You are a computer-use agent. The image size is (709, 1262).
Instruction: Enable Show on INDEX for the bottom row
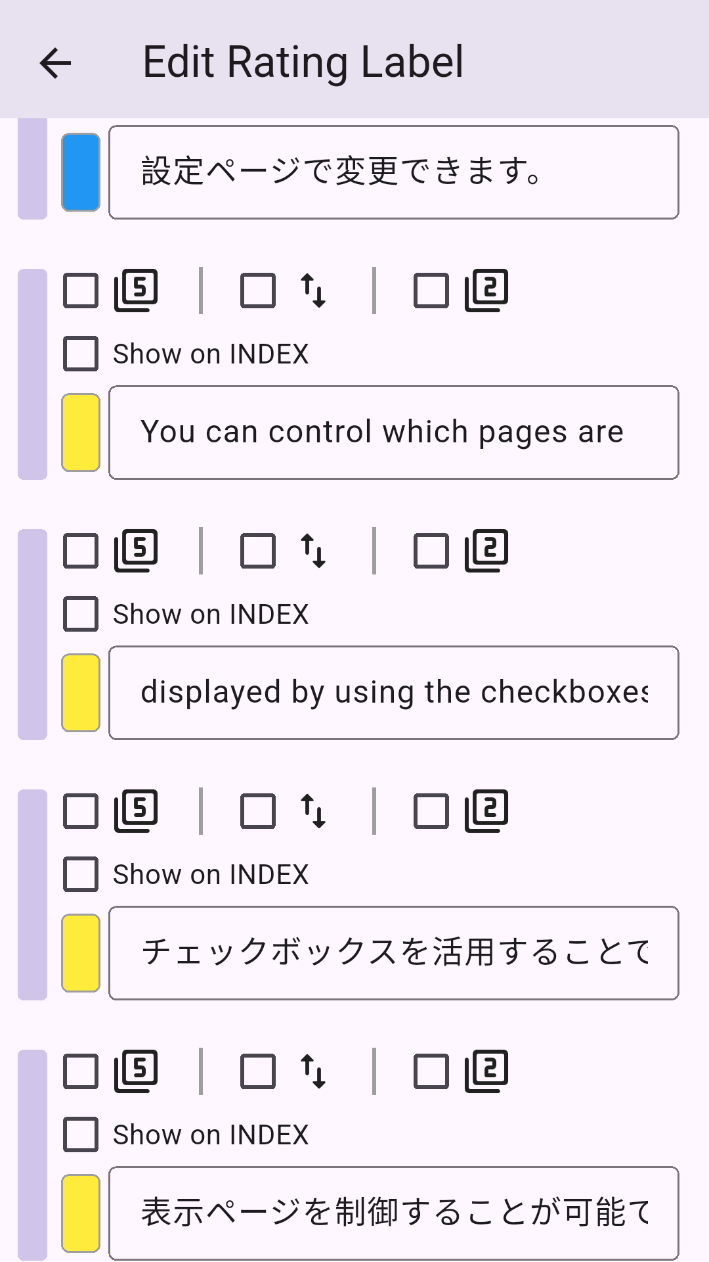[79, 1134]
